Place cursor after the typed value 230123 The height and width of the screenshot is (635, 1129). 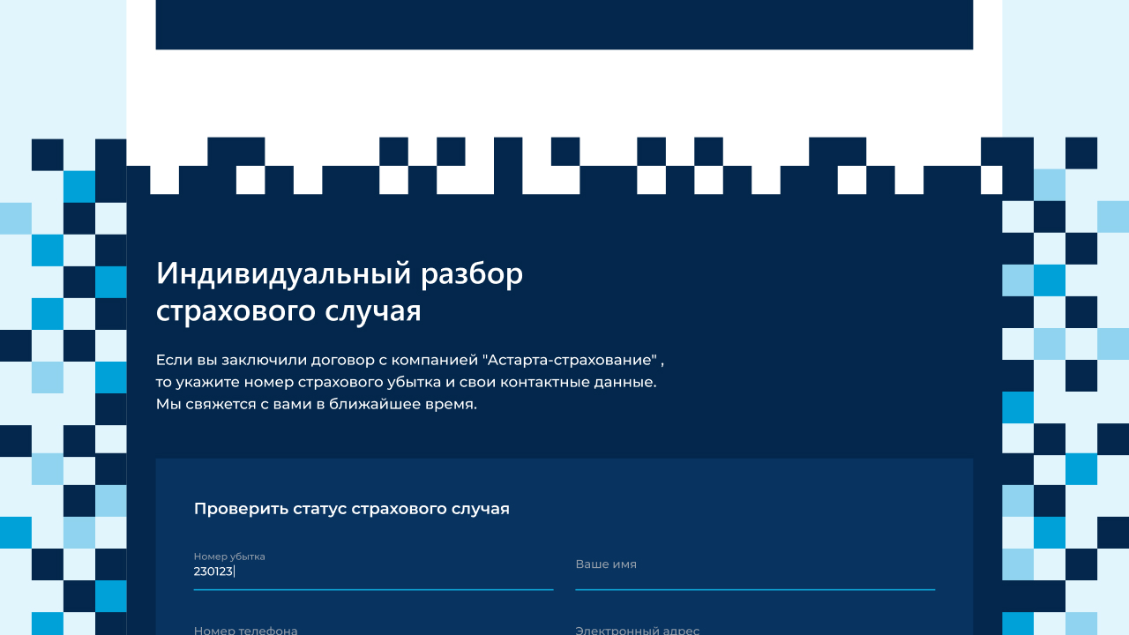(x=235, y=571)
